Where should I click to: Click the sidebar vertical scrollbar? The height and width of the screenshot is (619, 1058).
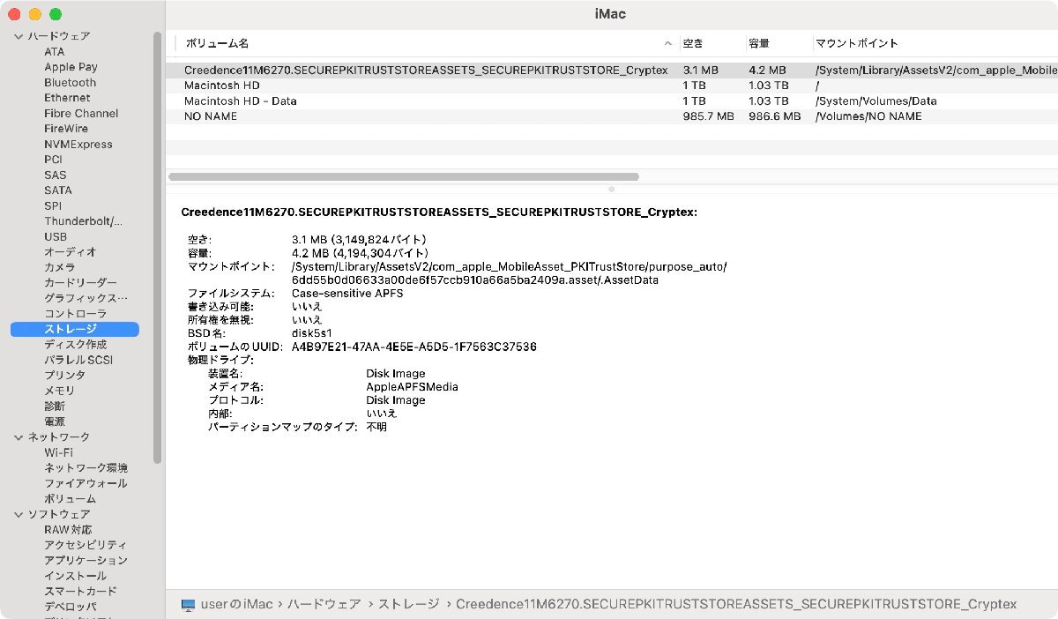click(157, 247)
